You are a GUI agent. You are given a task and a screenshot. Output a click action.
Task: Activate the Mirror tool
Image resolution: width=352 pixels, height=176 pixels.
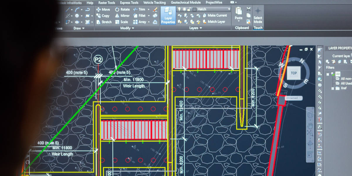coord(117,16)
